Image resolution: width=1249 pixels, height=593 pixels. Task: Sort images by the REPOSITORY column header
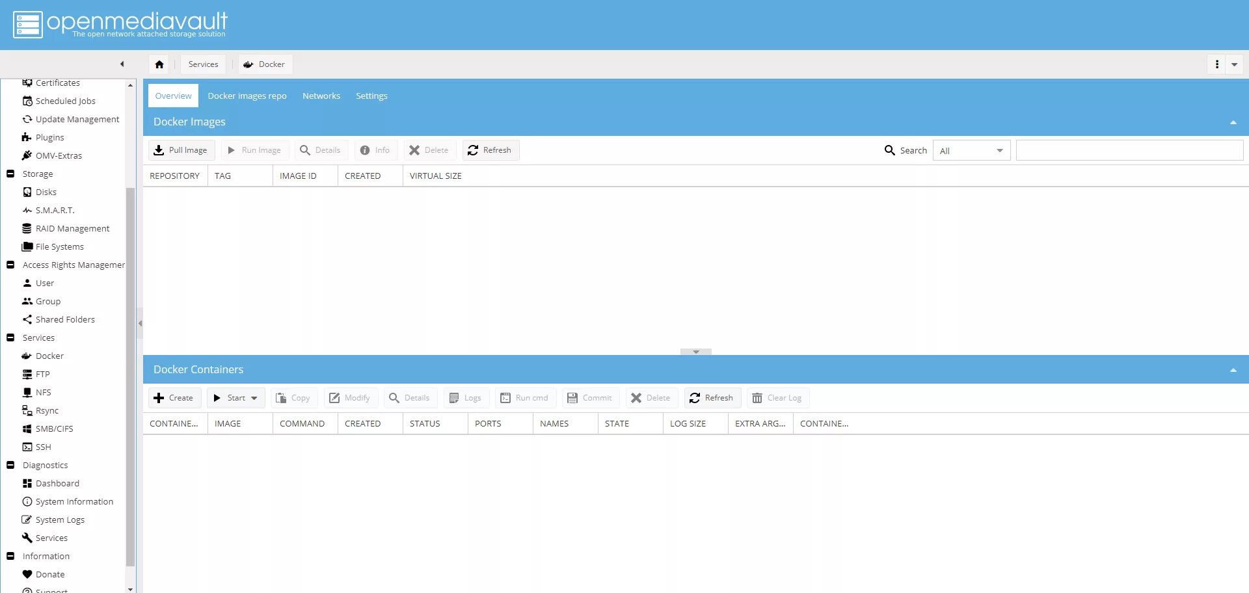tap(175, 176)
